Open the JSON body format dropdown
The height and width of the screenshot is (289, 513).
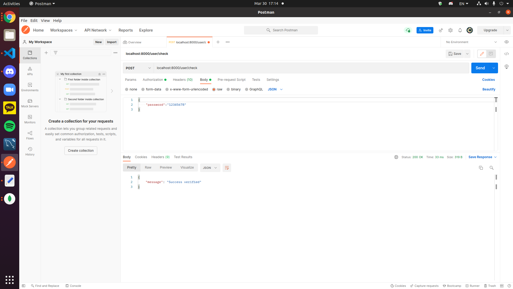point(275,89)
